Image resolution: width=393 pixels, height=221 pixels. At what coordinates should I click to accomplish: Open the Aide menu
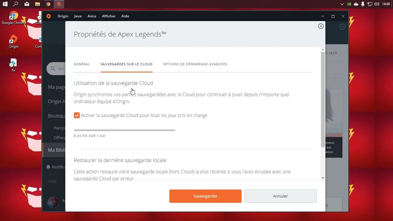125,16
